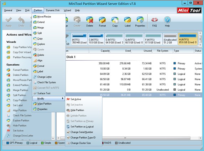Click the Copy toolbar icon
The image size is (204, 151).
(x=115, y=22)
